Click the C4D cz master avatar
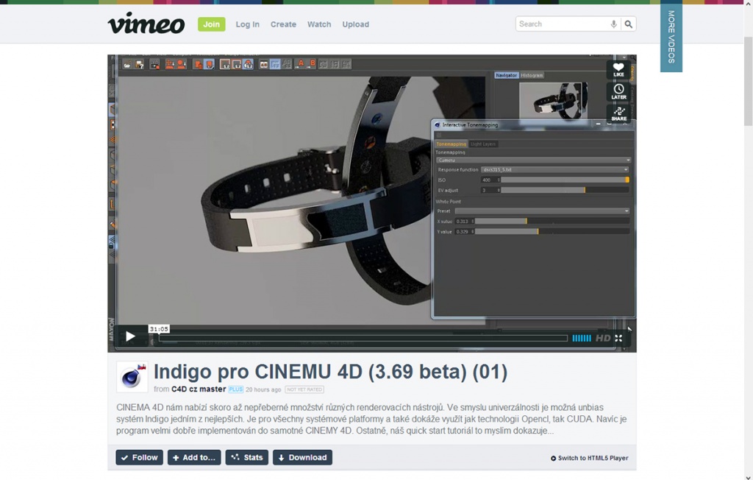This screenshot has height=480, width=753. (x=132, y=377)
